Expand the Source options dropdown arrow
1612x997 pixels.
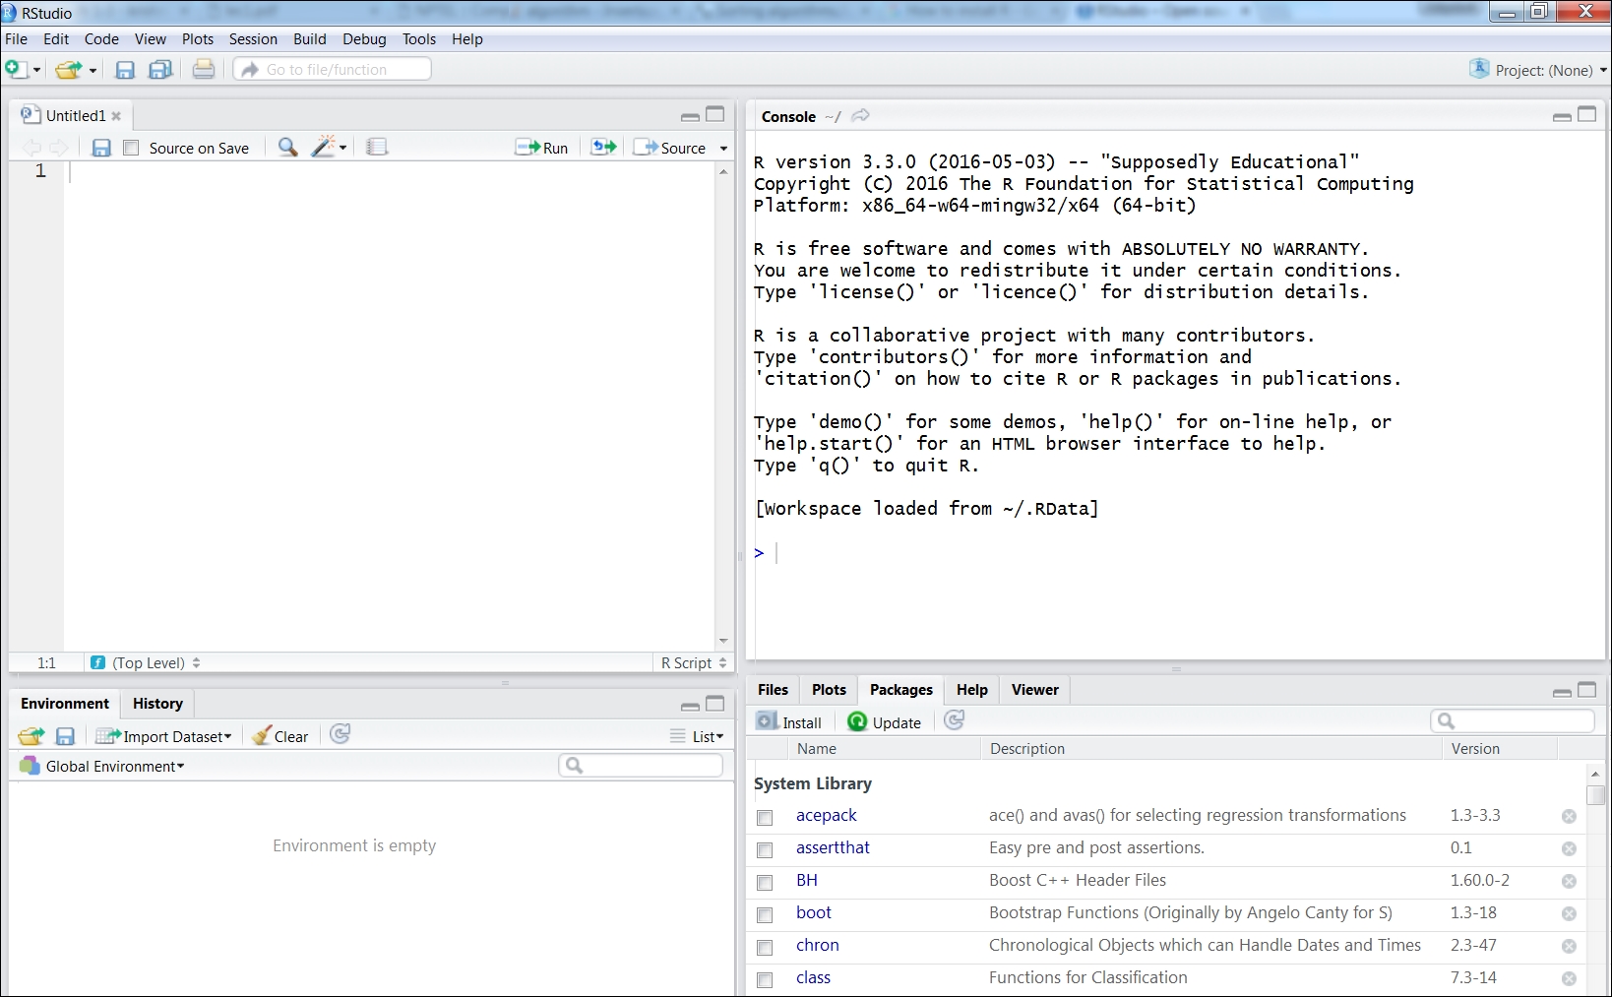pos(723,149)
